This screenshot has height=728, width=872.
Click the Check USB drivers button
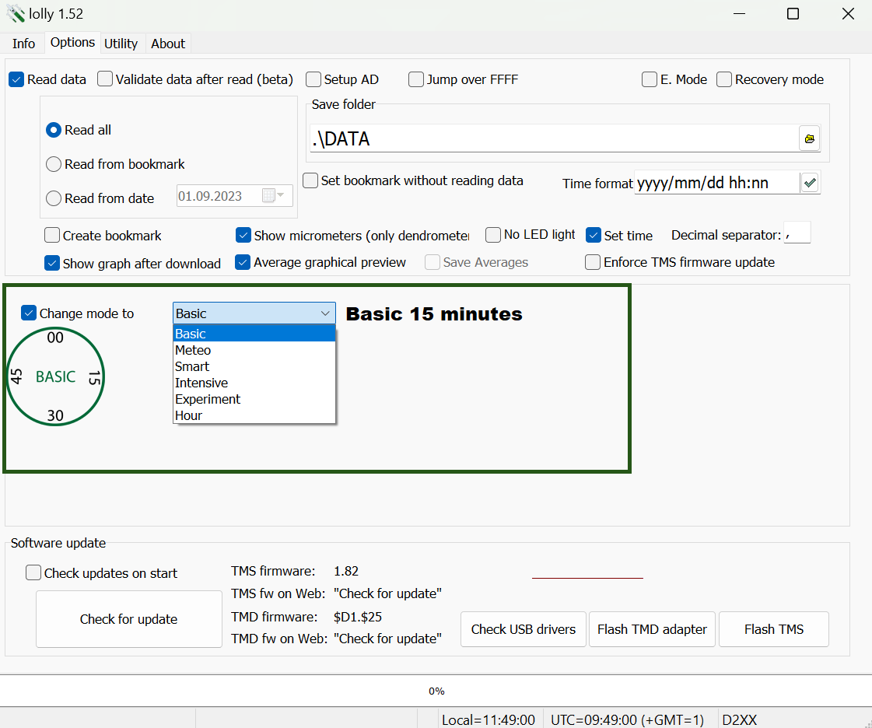[524, 629]
